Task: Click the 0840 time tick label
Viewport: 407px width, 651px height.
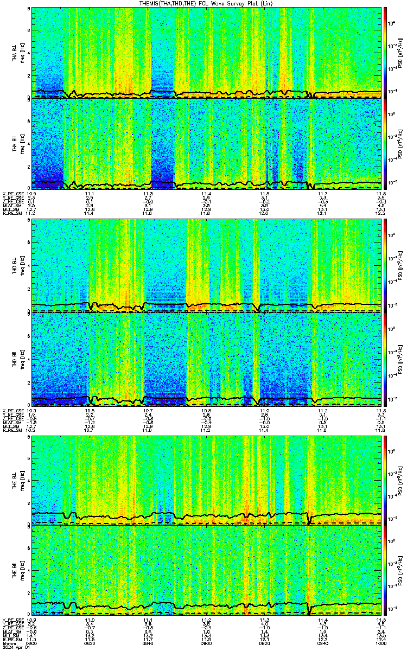Action: pos(148,643)
